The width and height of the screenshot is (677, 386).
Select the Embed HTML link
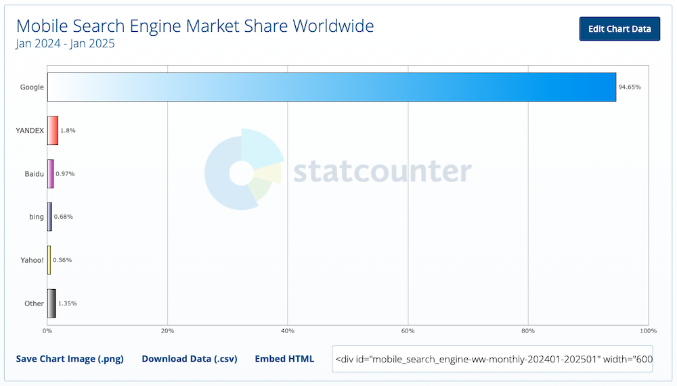[x=284, y=359]
